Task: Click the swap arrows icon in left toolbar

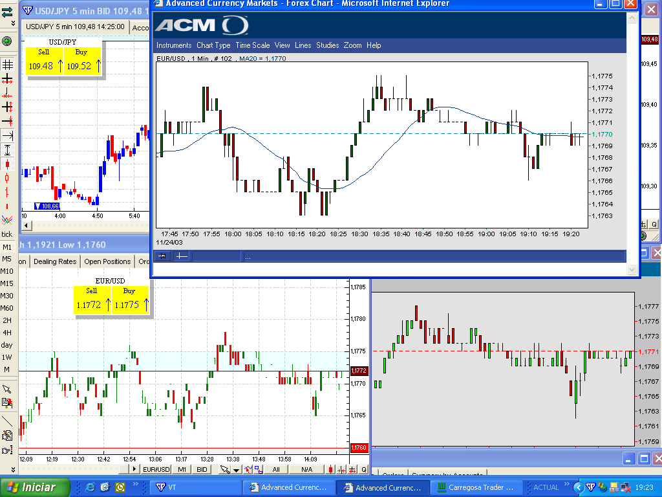Action: pos(7,12)
